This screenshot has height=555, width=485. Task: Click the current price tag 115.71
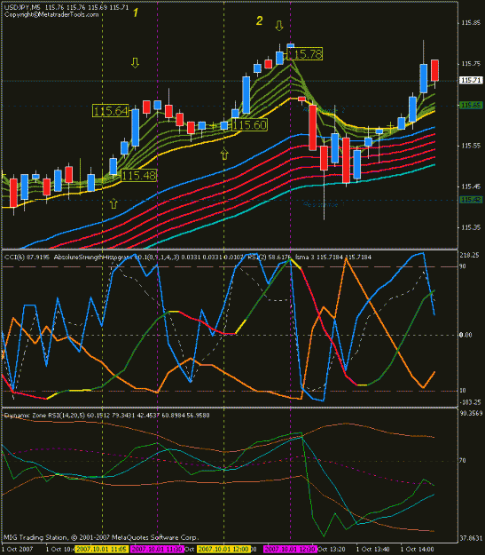[x=471, y=80]
